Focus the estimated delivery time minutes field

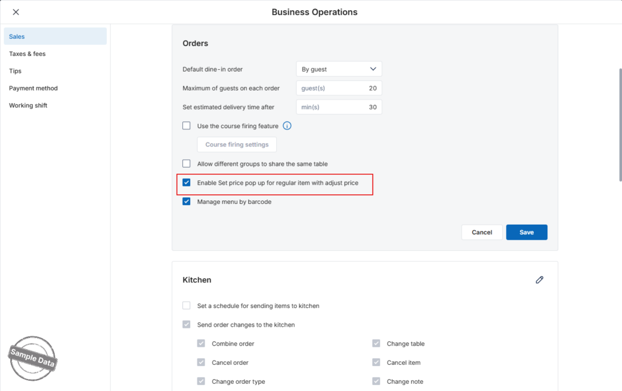(x=339, y=107)
